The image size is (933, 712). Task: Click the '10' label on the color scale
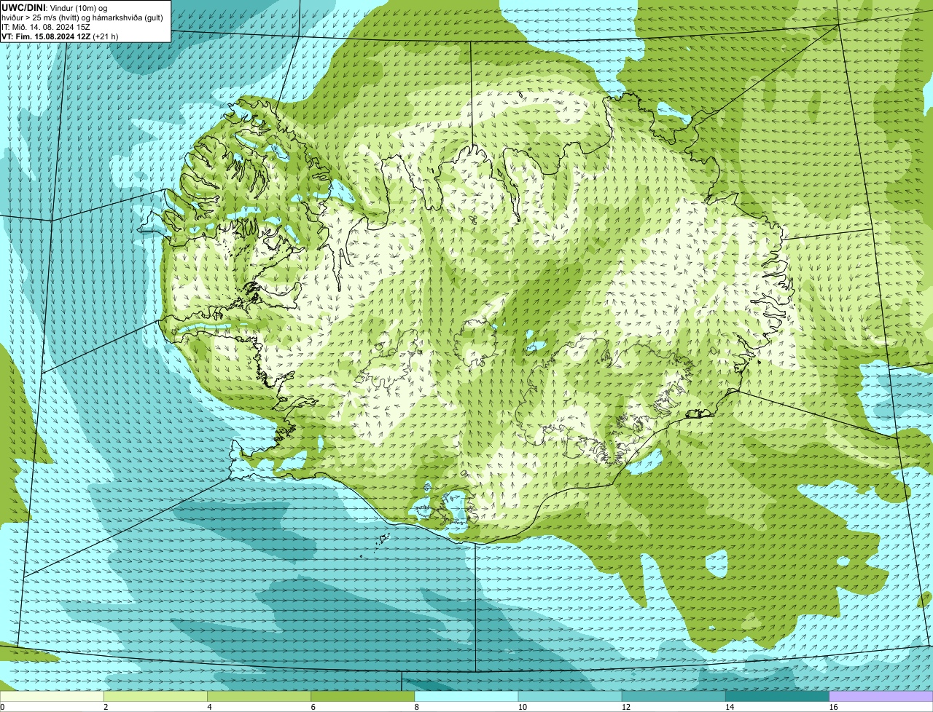pyautogui.click(x=522, y=707)
